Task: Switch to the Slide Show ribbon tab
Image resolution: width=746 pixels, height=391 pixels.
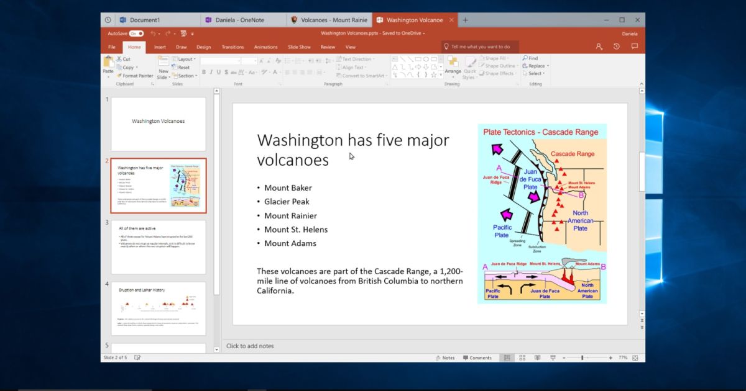Action: [x=299, y=47]
